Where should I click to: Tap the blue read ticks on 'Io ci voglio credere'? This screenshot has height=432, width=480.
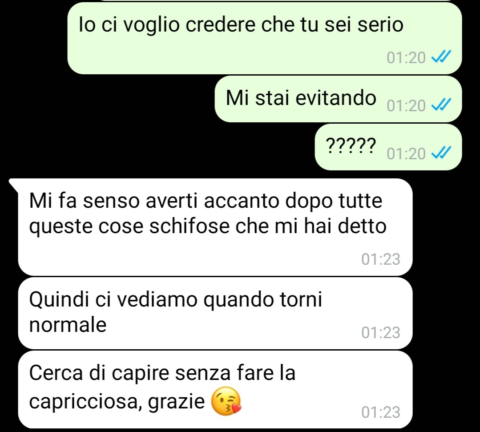(441, 57)
